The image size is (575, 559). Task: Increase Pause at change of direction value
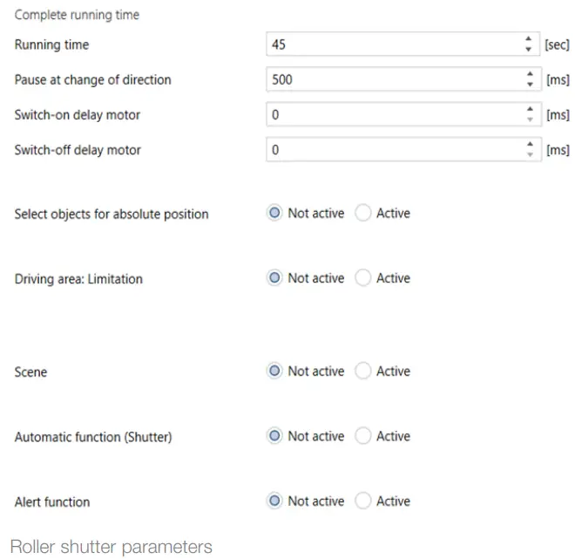[528, 75]
